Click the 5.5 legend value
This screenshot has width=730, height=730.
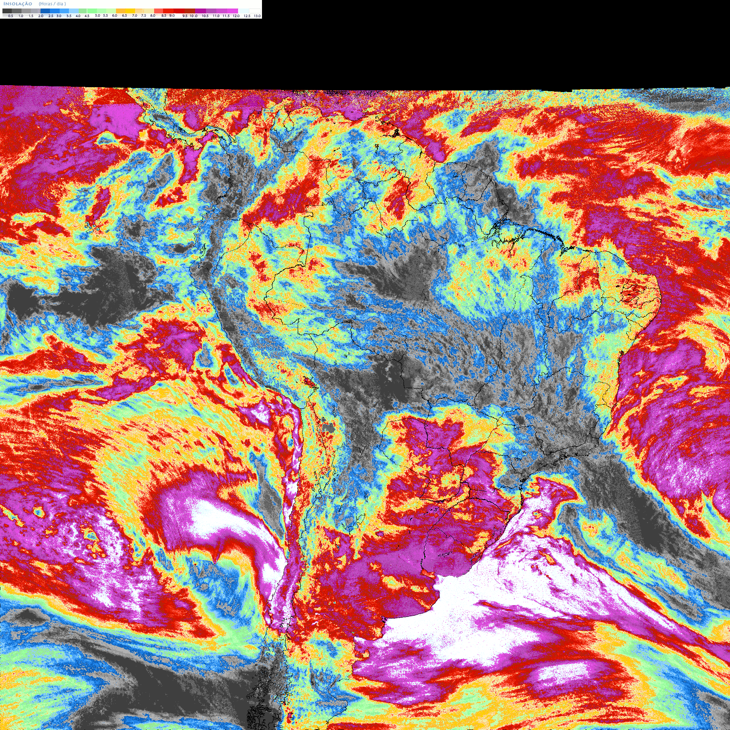point(105,15)
